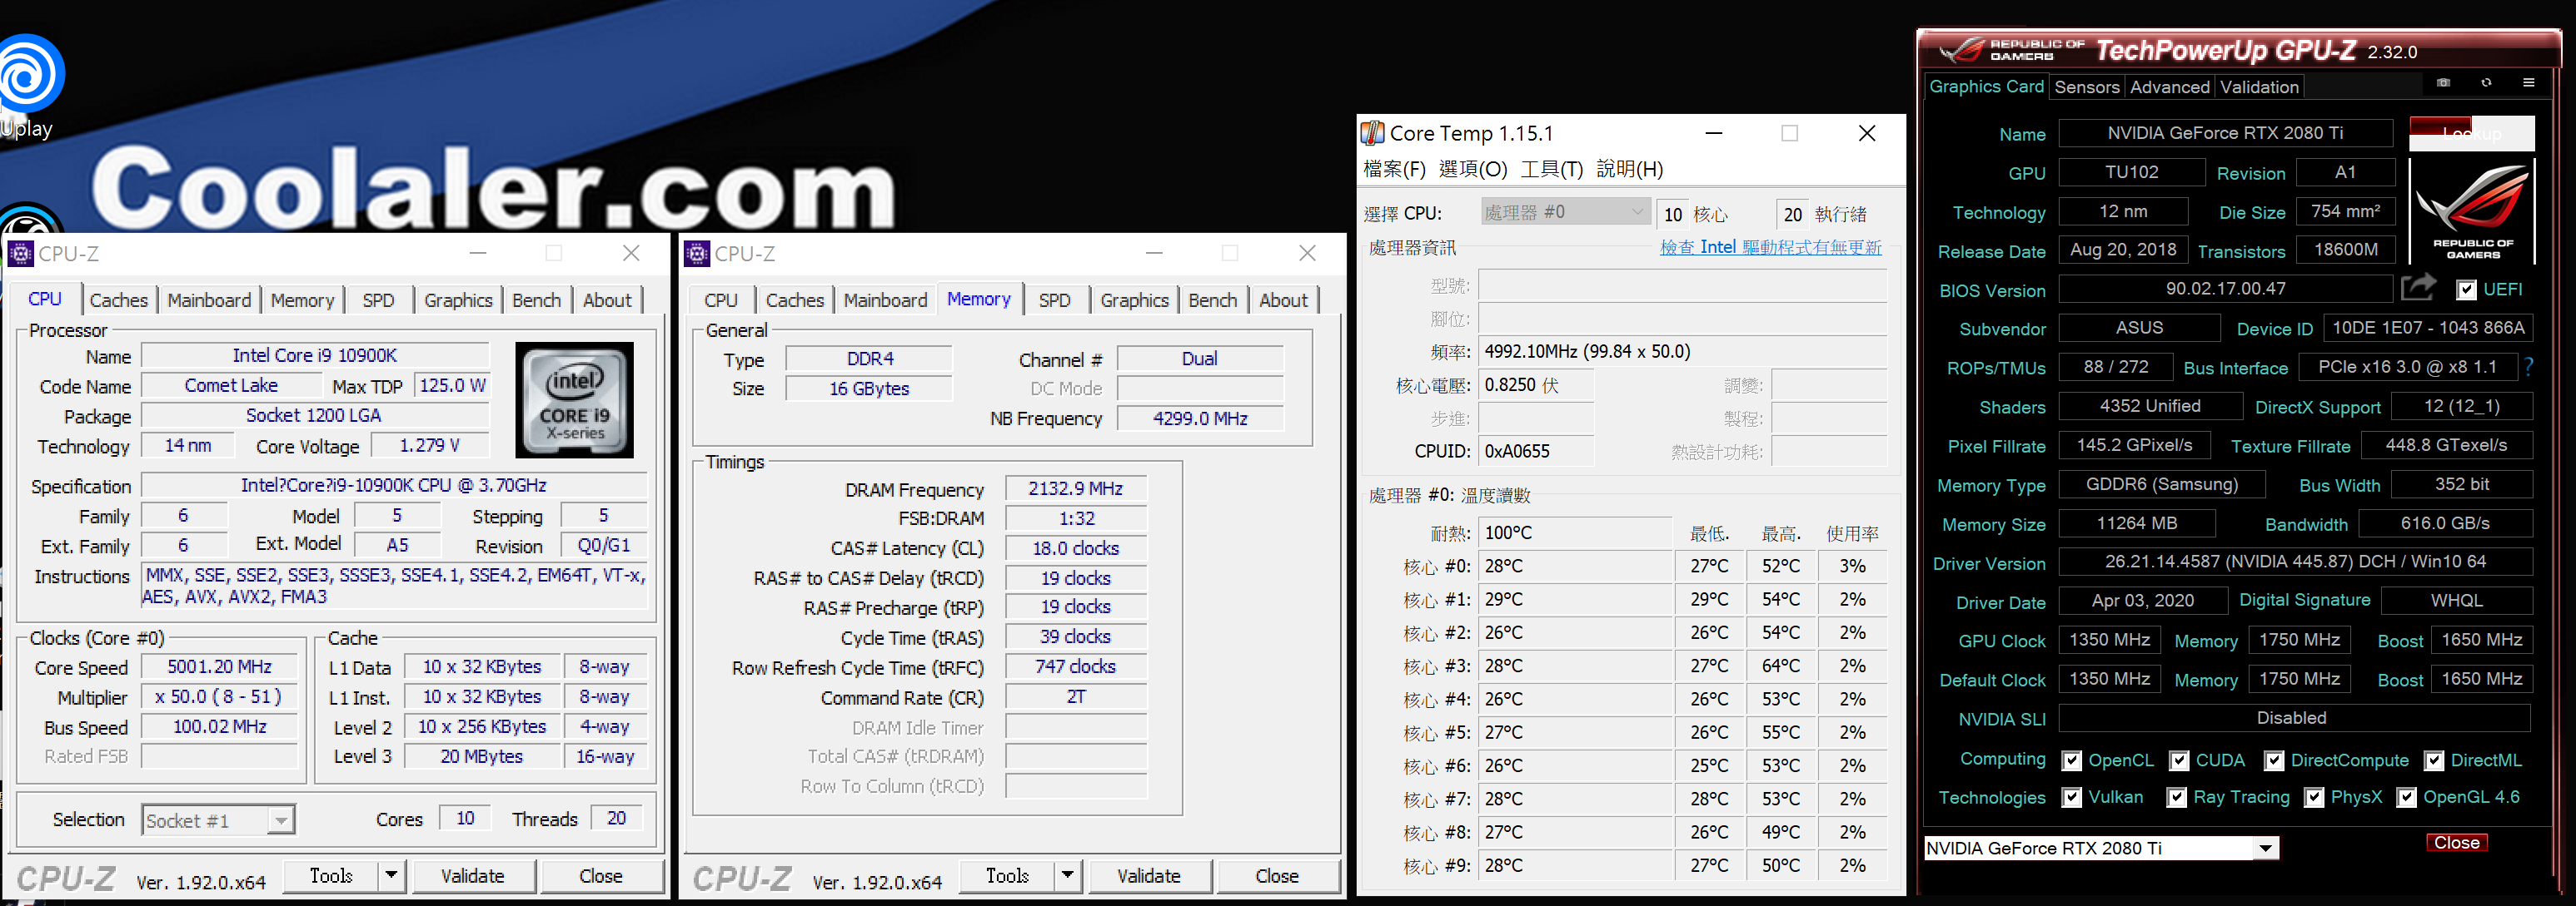Open the 選項(O) menu in Core Temp
This screenshot has height=906, width=2576.
pyautogui.click(x=1472, y=169)
